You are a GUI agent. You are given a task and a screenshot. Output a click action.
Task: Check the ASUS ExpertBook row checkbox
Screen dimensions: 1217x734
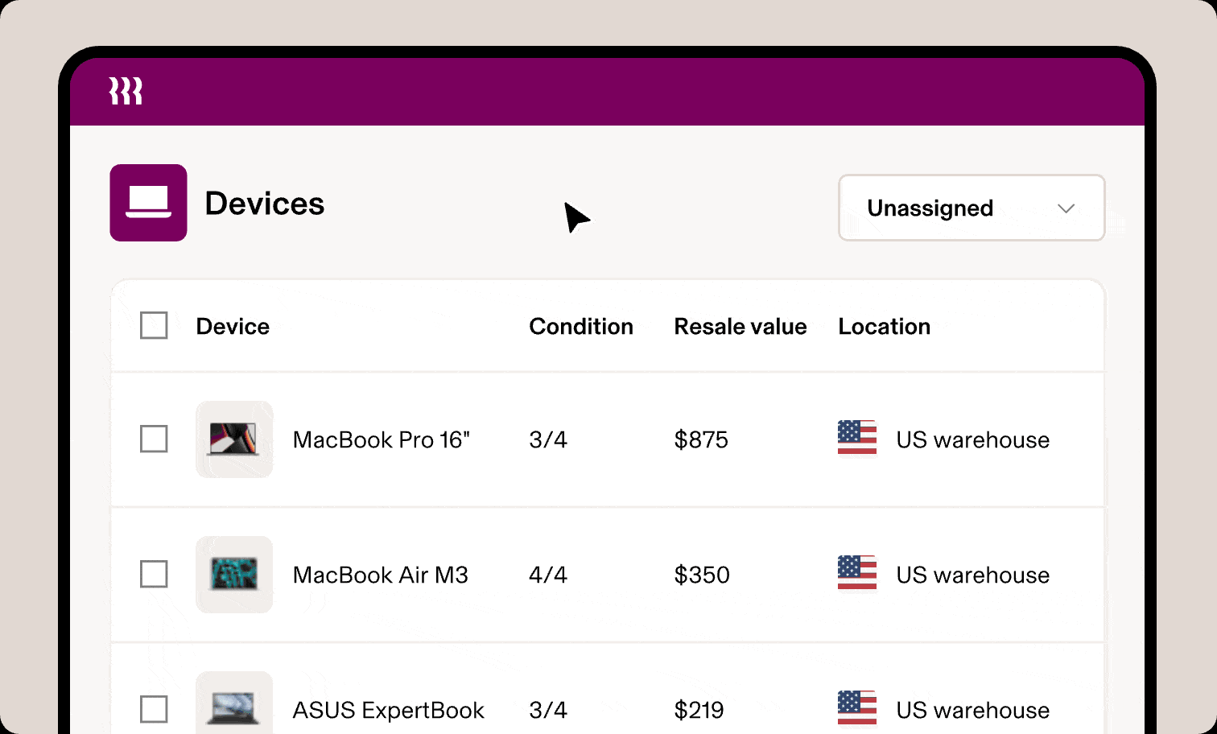(154, 710)
